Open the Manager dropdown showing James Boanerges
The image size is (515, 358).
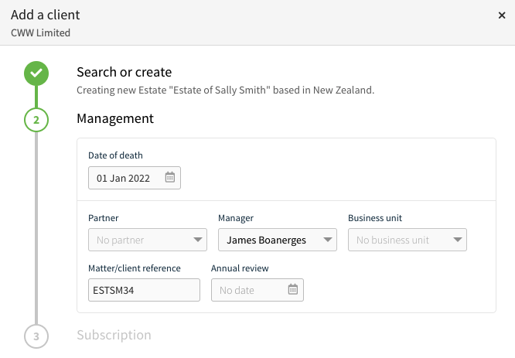[277, 240]
